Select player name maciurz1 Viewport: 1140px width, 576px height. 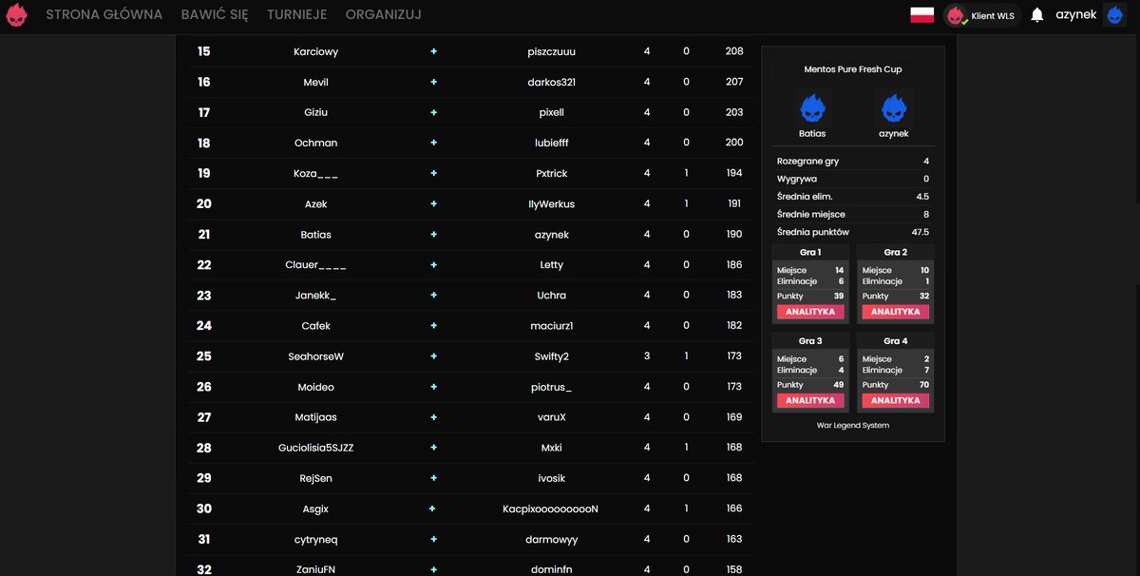click(x=551, y=326)
